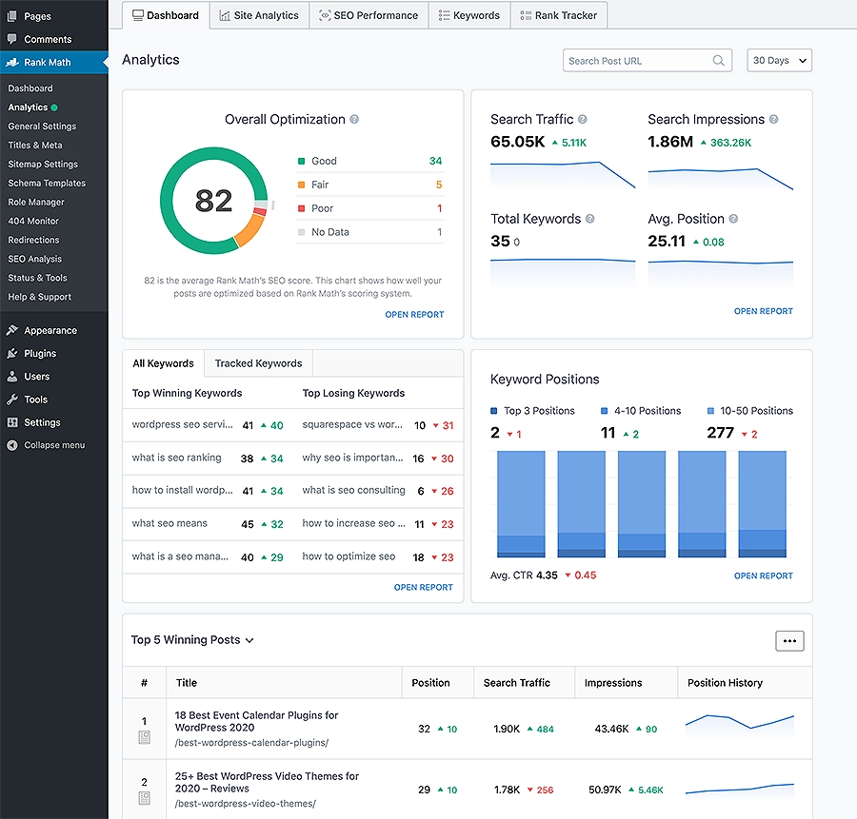Image resolution: width=857 pixels, height=819 pixels.
Task: Collapse the Top 5 Winning Posts section
Action: click(x=249, y=640)
